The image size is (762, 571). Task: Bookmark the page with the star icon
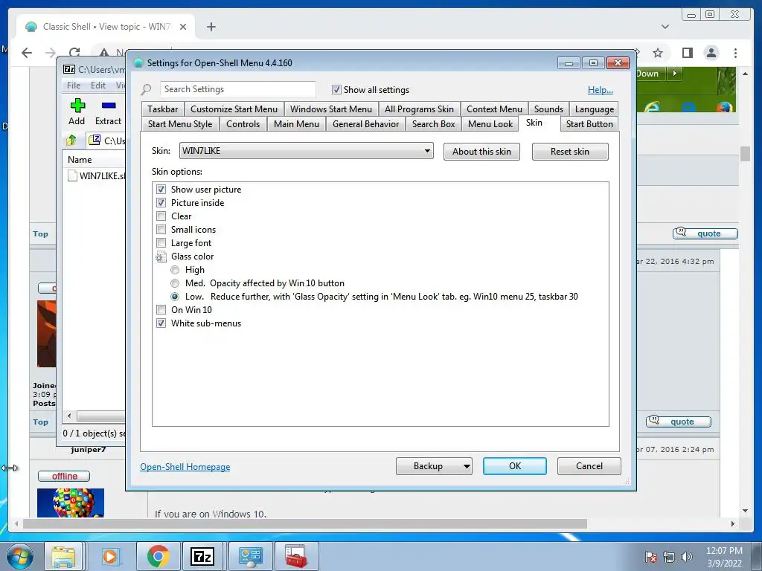pos(658,53)
